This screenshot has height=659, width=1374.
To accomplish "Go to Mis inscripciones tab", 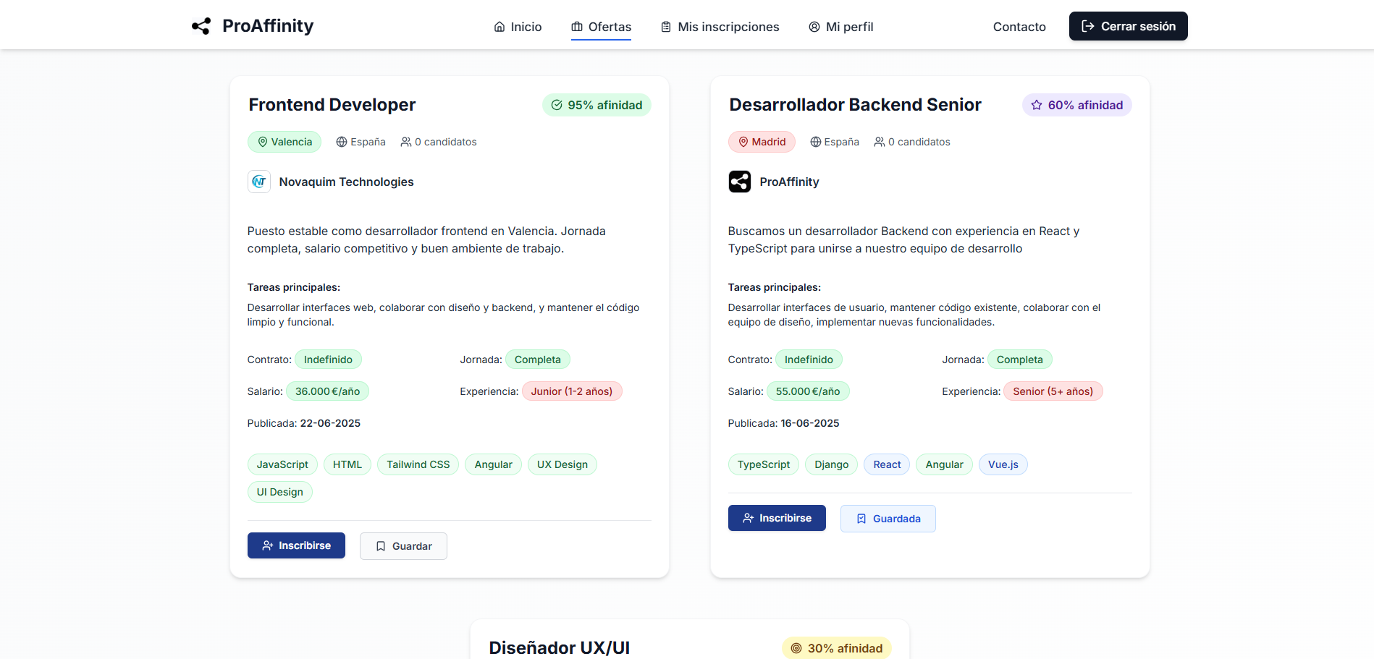I will click(720, 27).
